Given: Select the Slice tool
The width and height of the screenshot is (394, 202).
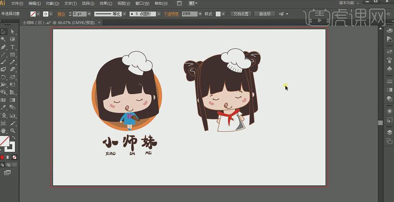Looking at the screenshot, I should tap(12, 123).
